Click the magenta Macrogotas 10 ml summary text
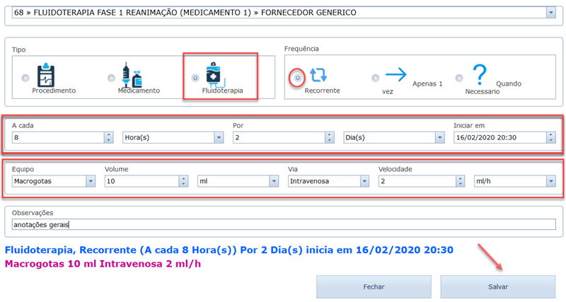 point(103,264)
